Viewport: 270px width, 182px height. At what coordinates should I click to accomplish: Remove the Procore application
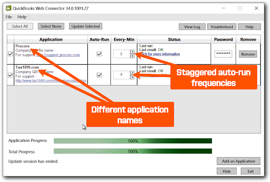248,54
